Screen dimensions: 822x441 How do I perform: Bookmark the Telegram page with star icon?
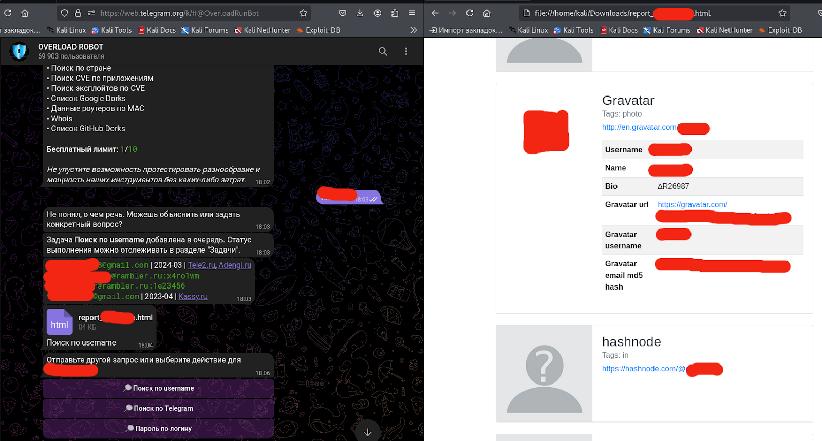click(303, 13)
